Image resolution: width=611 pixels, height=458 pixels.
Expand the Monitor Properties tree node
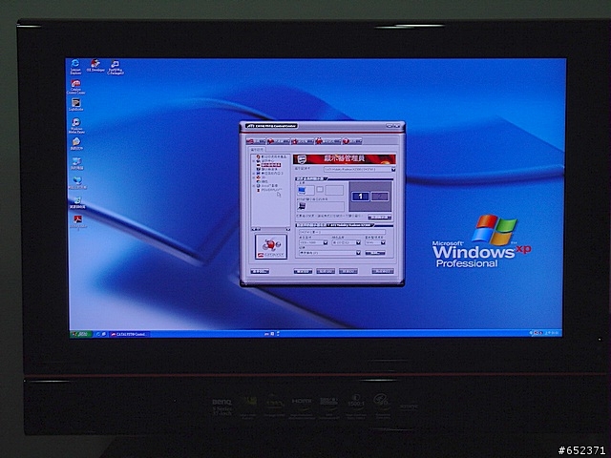click(x=253, y=174)
